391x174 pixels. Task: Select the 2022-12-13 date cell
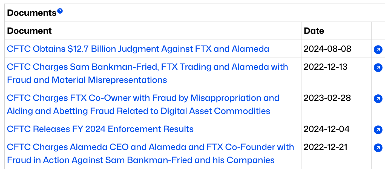326,67
